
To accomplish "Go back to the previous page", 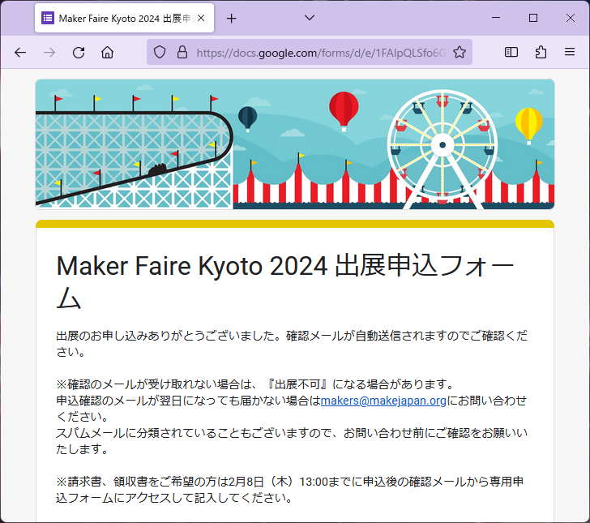I will [x=20, y=53].
